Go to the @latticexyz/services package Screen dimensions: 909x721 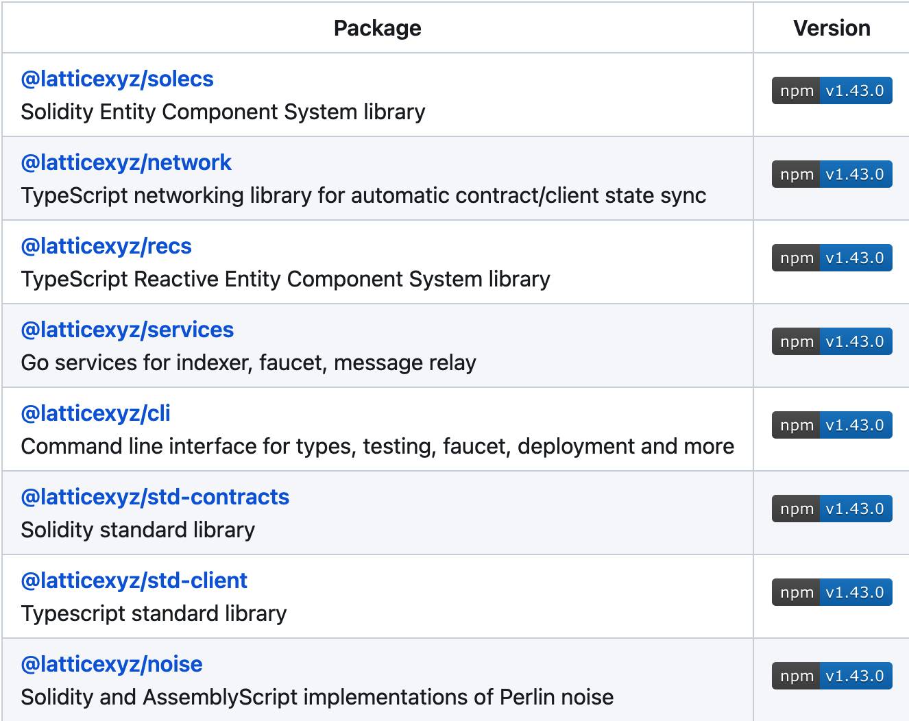(128, 330)
